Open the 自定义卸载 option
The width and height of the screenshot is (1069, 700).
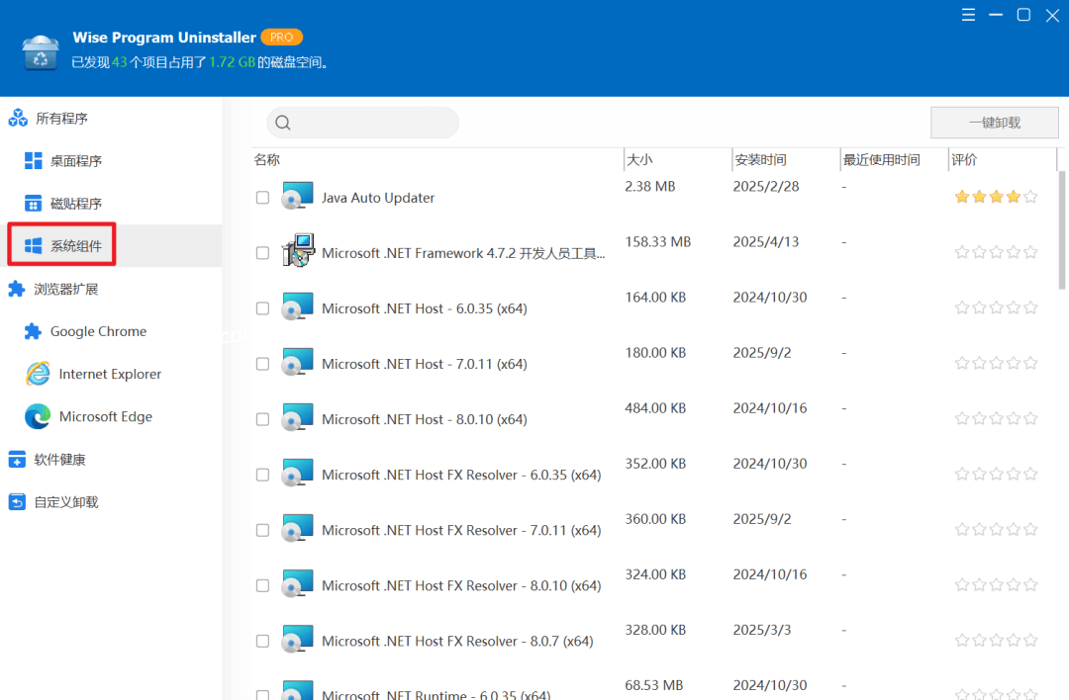(x=65, y=502)
